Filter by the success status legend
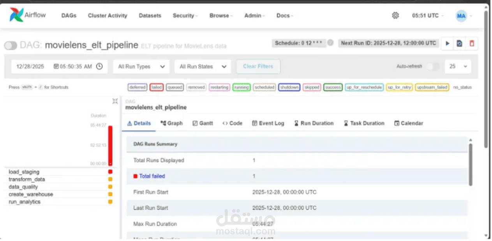This screenshot has height=241, width=492. 333,87
